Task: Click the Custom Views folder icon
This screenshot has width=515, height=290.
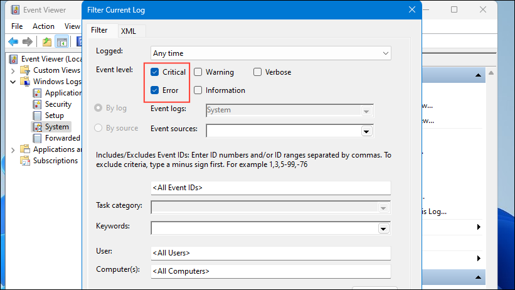Action: coord(25,70)
